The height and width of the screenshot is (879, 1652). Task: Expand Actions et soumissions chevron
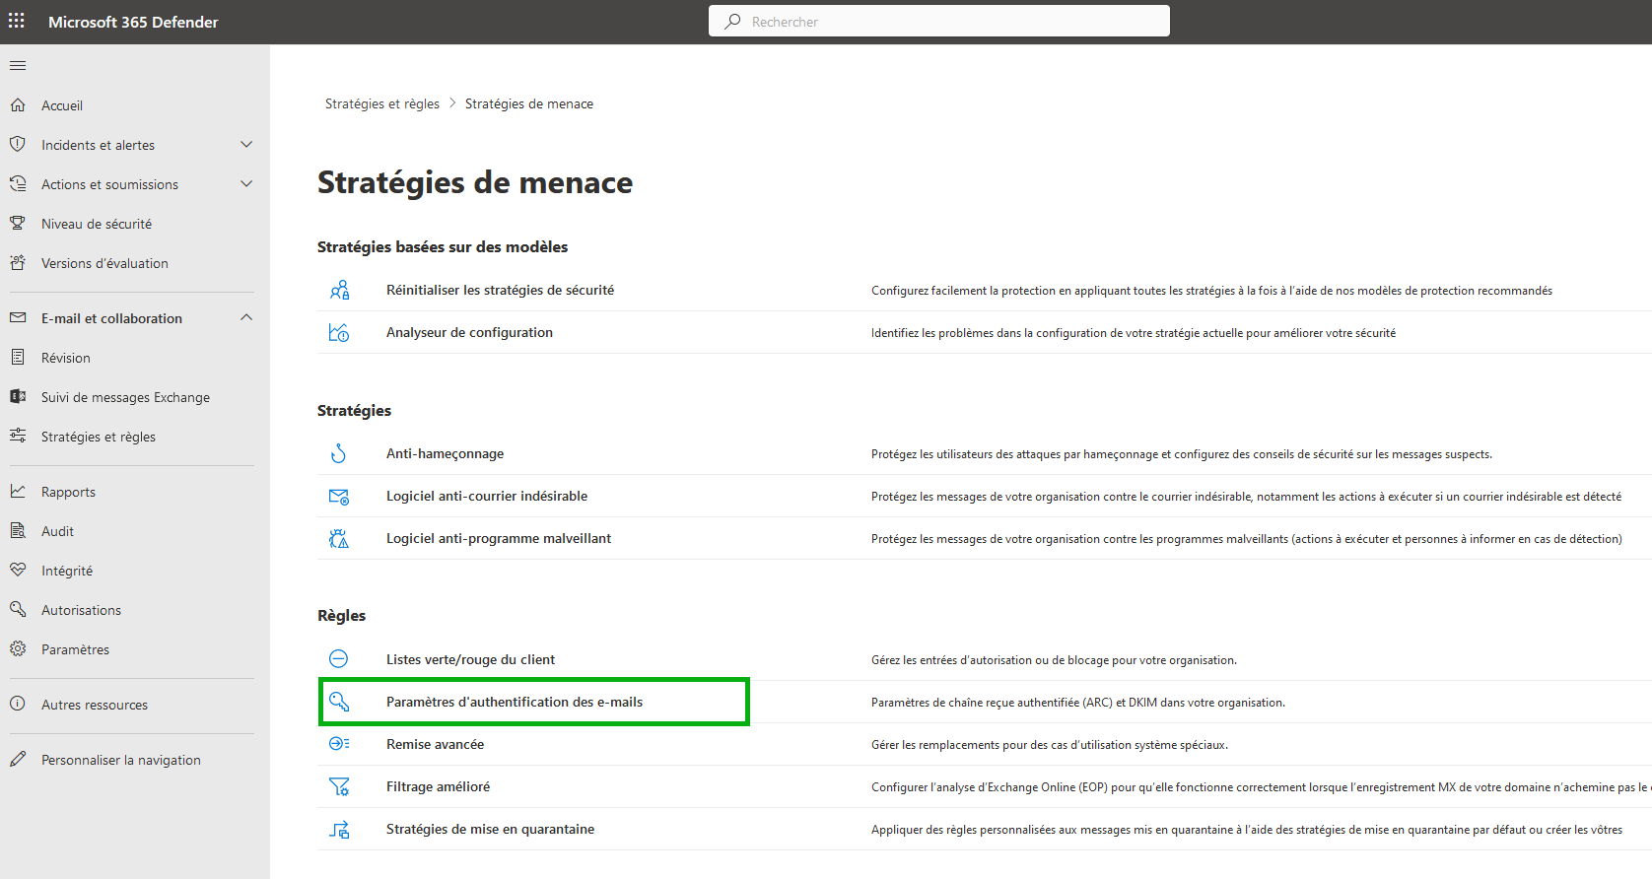point(246,184)
